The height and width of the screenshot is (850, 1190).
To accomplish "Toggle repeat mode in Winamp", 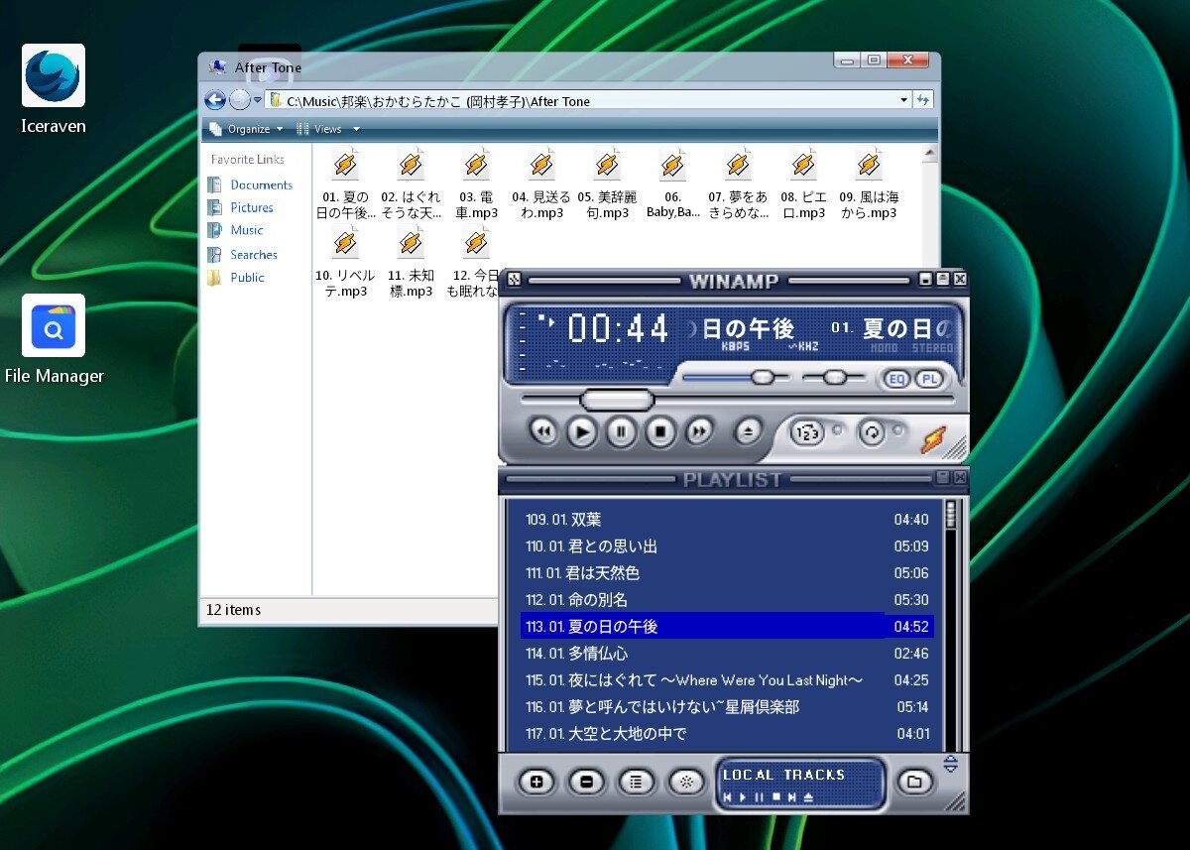I will 872,432.
